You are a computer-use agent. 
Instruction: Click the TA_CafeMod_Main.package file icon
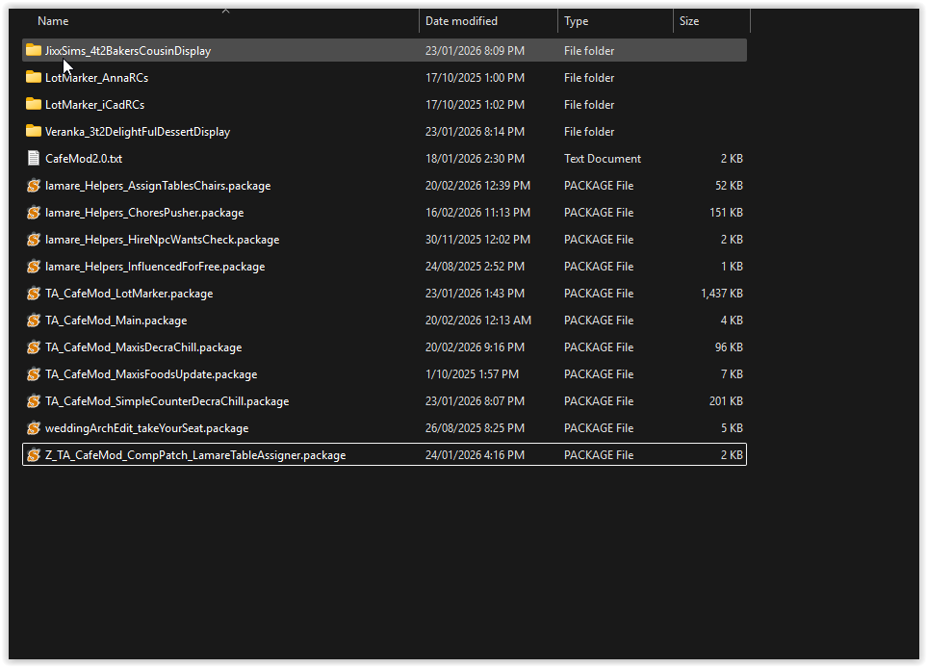coord(33,320)
